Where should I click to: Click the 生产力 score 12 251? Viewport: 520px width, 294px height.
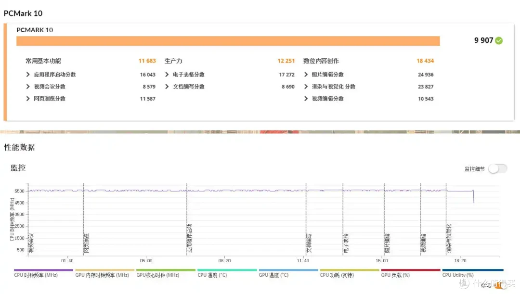tap(286, 61)
